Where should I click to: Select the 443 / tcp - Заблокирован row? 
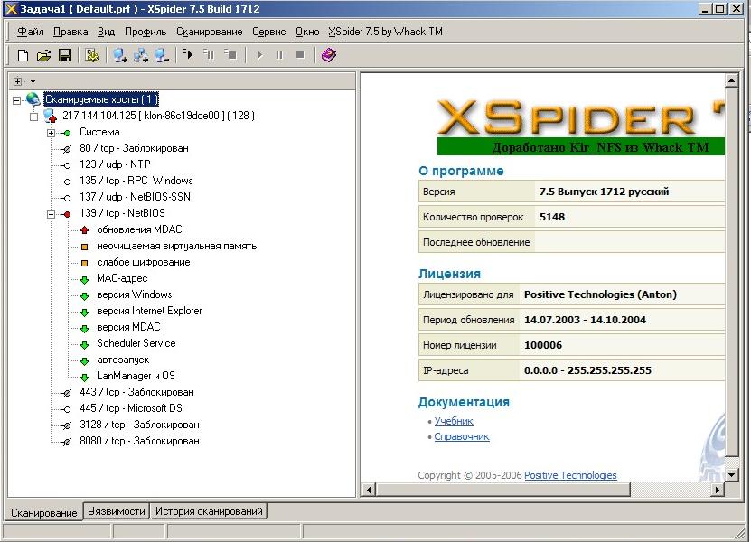137,392
